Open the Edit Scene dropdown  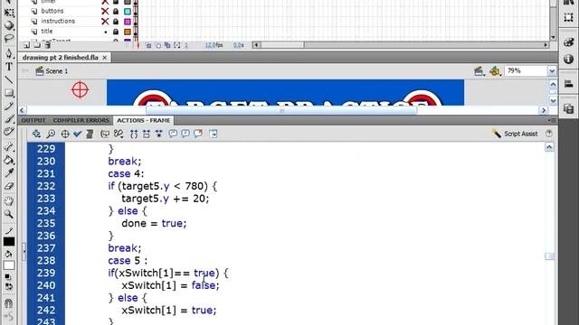[479, 71]
